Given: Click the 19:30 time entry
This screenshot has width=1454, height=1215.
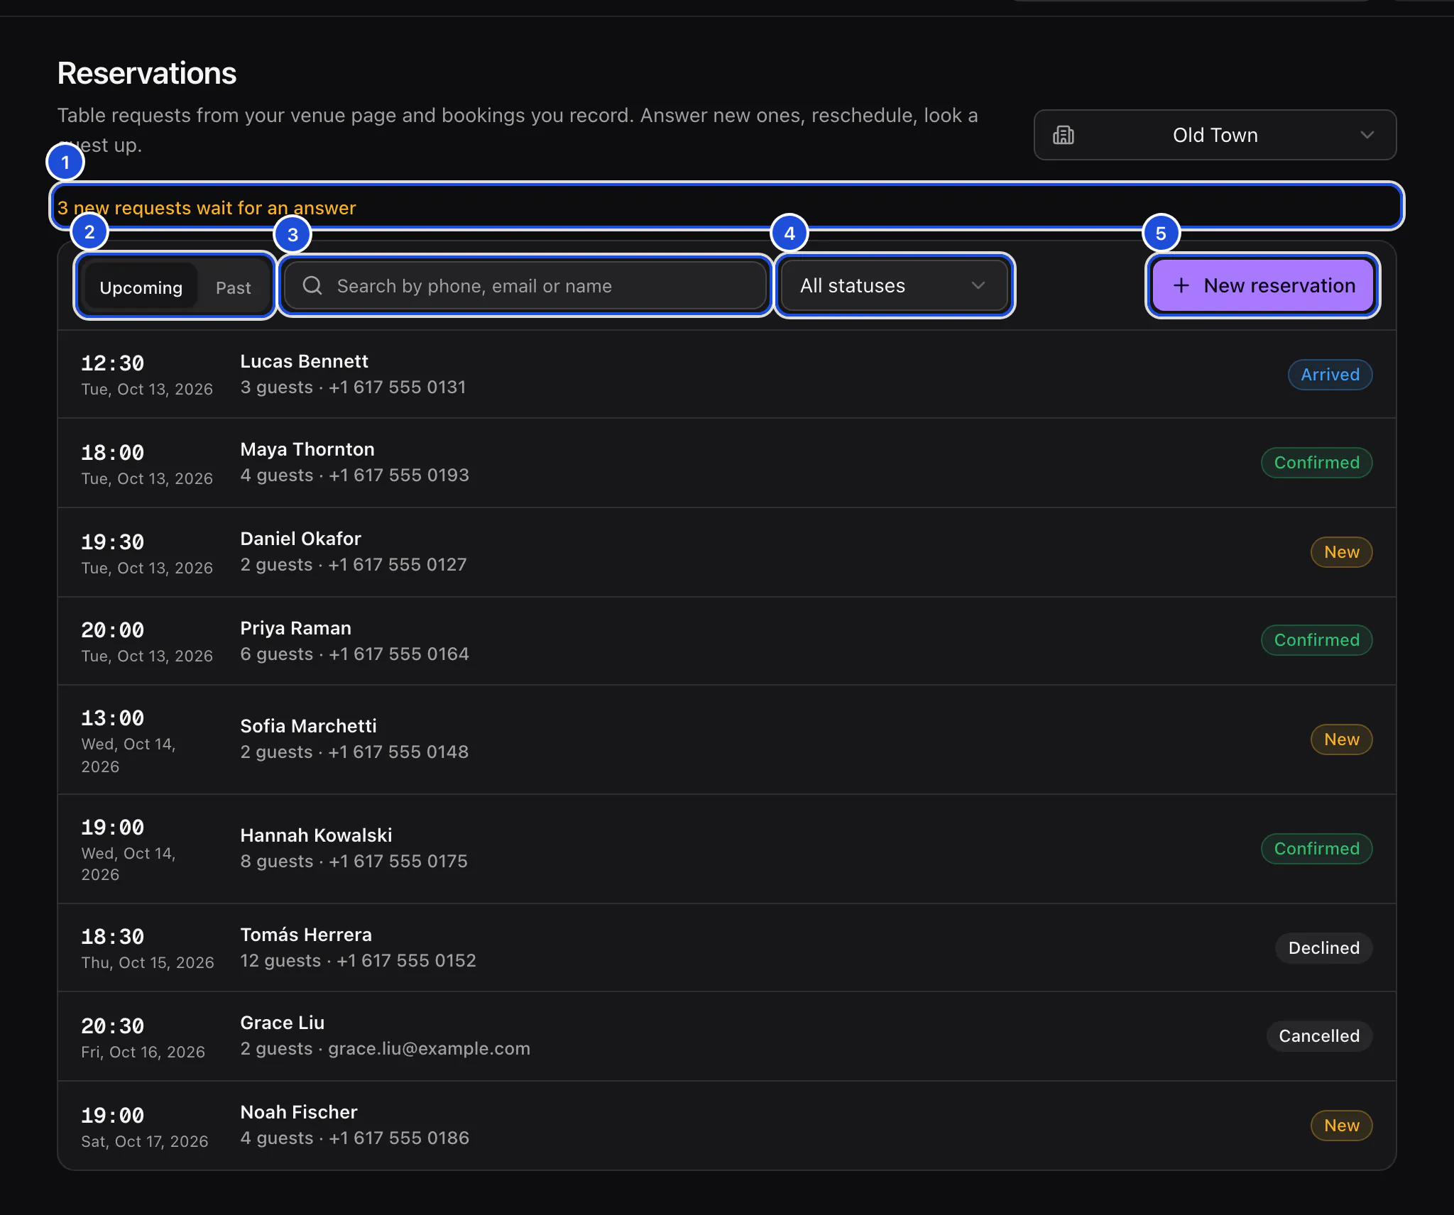Looking at the screenshot, I should pos(112,542).
